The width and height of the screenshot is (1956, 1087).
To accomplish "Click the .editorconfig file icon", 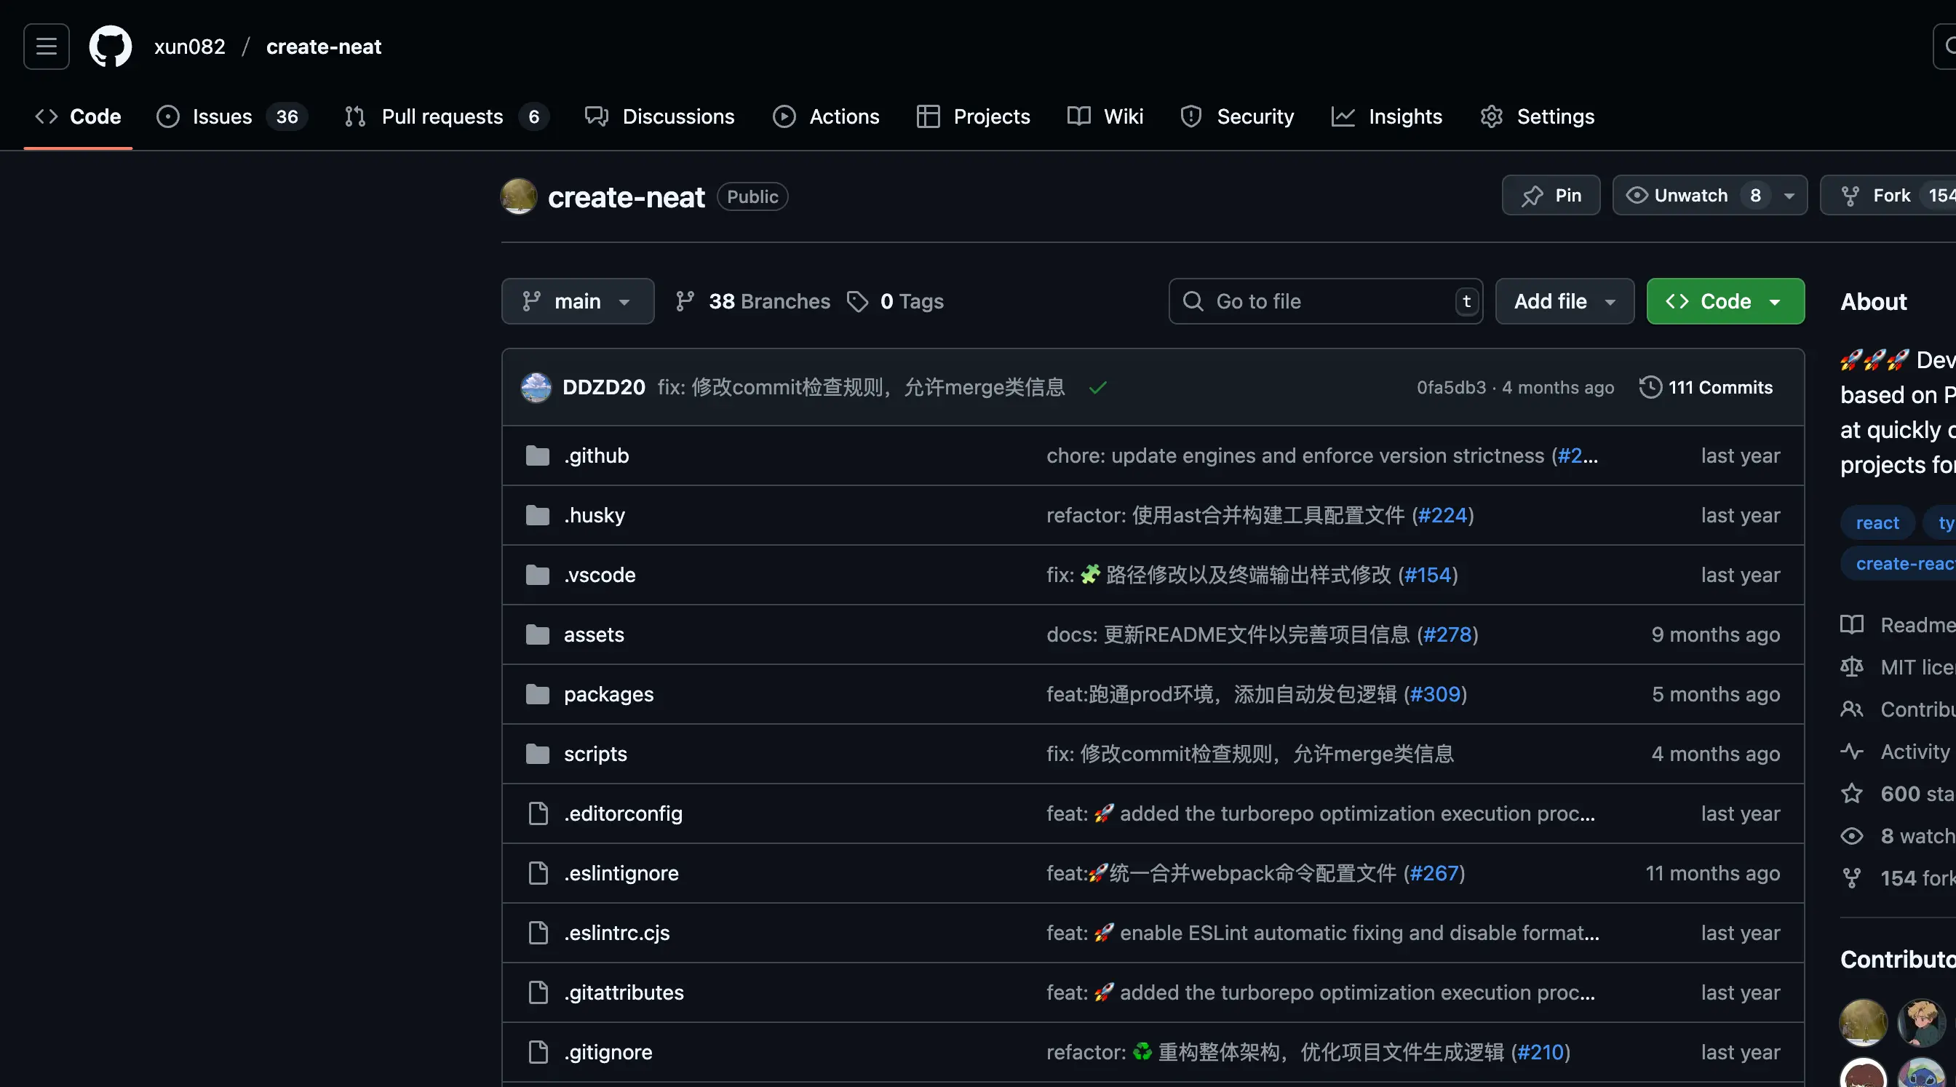I will click(x=538, y=813).
